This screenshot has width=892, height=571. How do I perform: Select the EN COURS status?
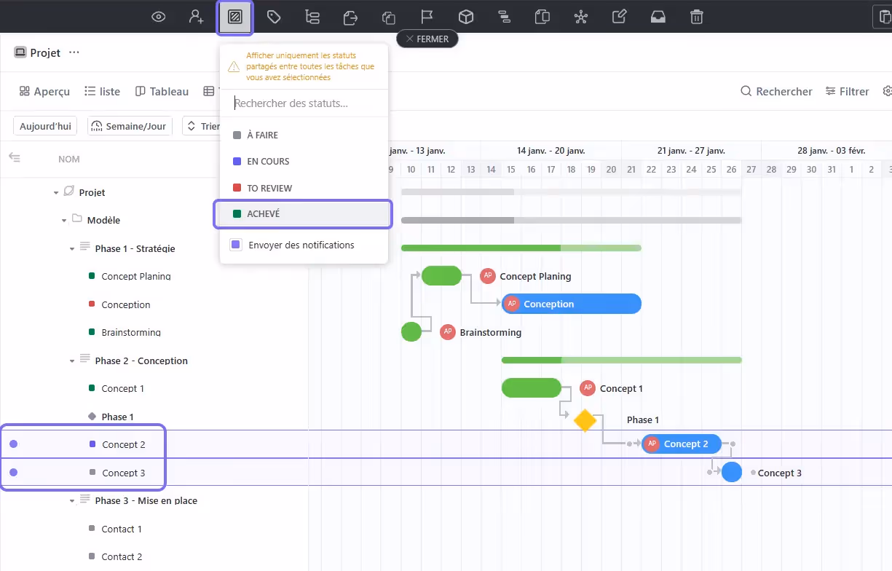(266, 161)
